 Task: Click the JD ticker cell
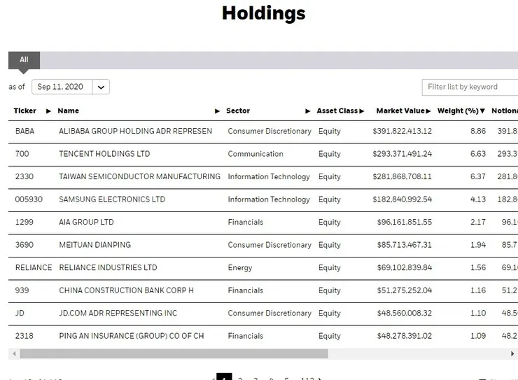click(x=20, y=314)
